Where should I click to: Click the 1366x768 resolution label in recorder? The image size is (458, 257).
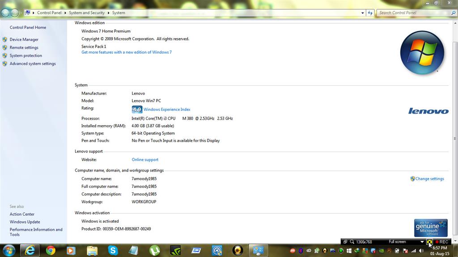364,242
